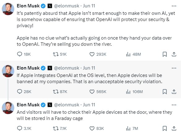Viewport: 181px width, 132px height.
Task: Open more options on the banned devices tweet
Action: click(x=174, y=68)
